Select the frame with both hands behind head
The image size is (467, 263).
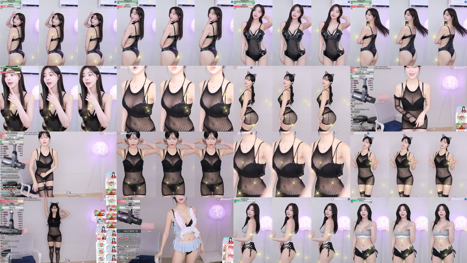pyautogui.click(x=175, y=164)
